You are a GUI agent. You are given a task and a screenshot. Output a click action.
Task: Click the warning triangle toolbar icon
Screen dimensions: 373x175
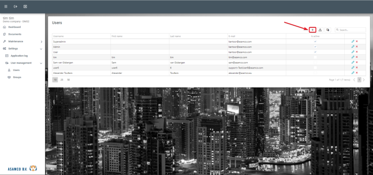[x=320, y=30]
